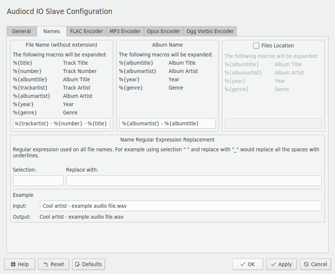The height and width of the screenshot is (274, 335).
Task: Click the Defaults document icon
Action: coord(77,264)
